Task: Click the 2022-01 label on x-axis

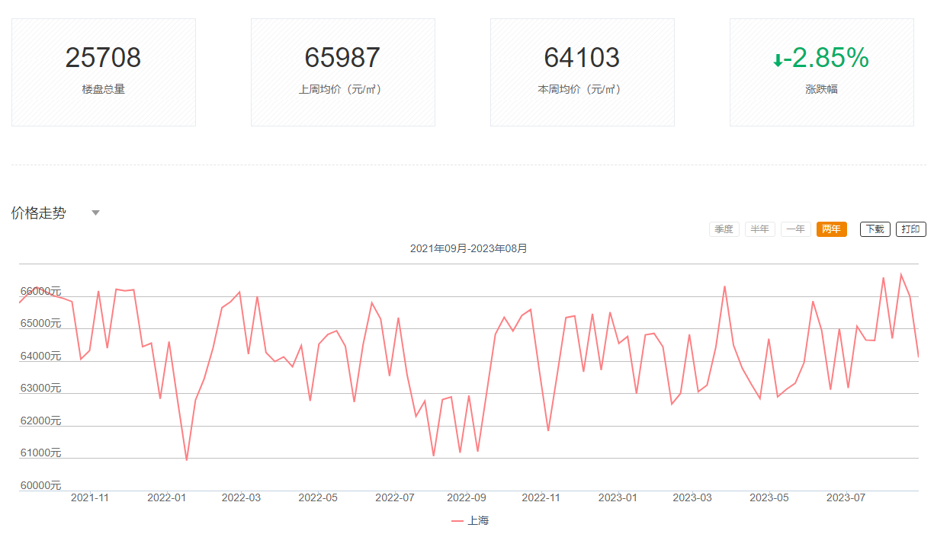Action: coord(166,497)
